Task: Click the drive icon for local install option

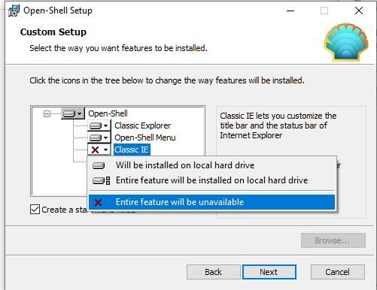Action: (99, 165)
